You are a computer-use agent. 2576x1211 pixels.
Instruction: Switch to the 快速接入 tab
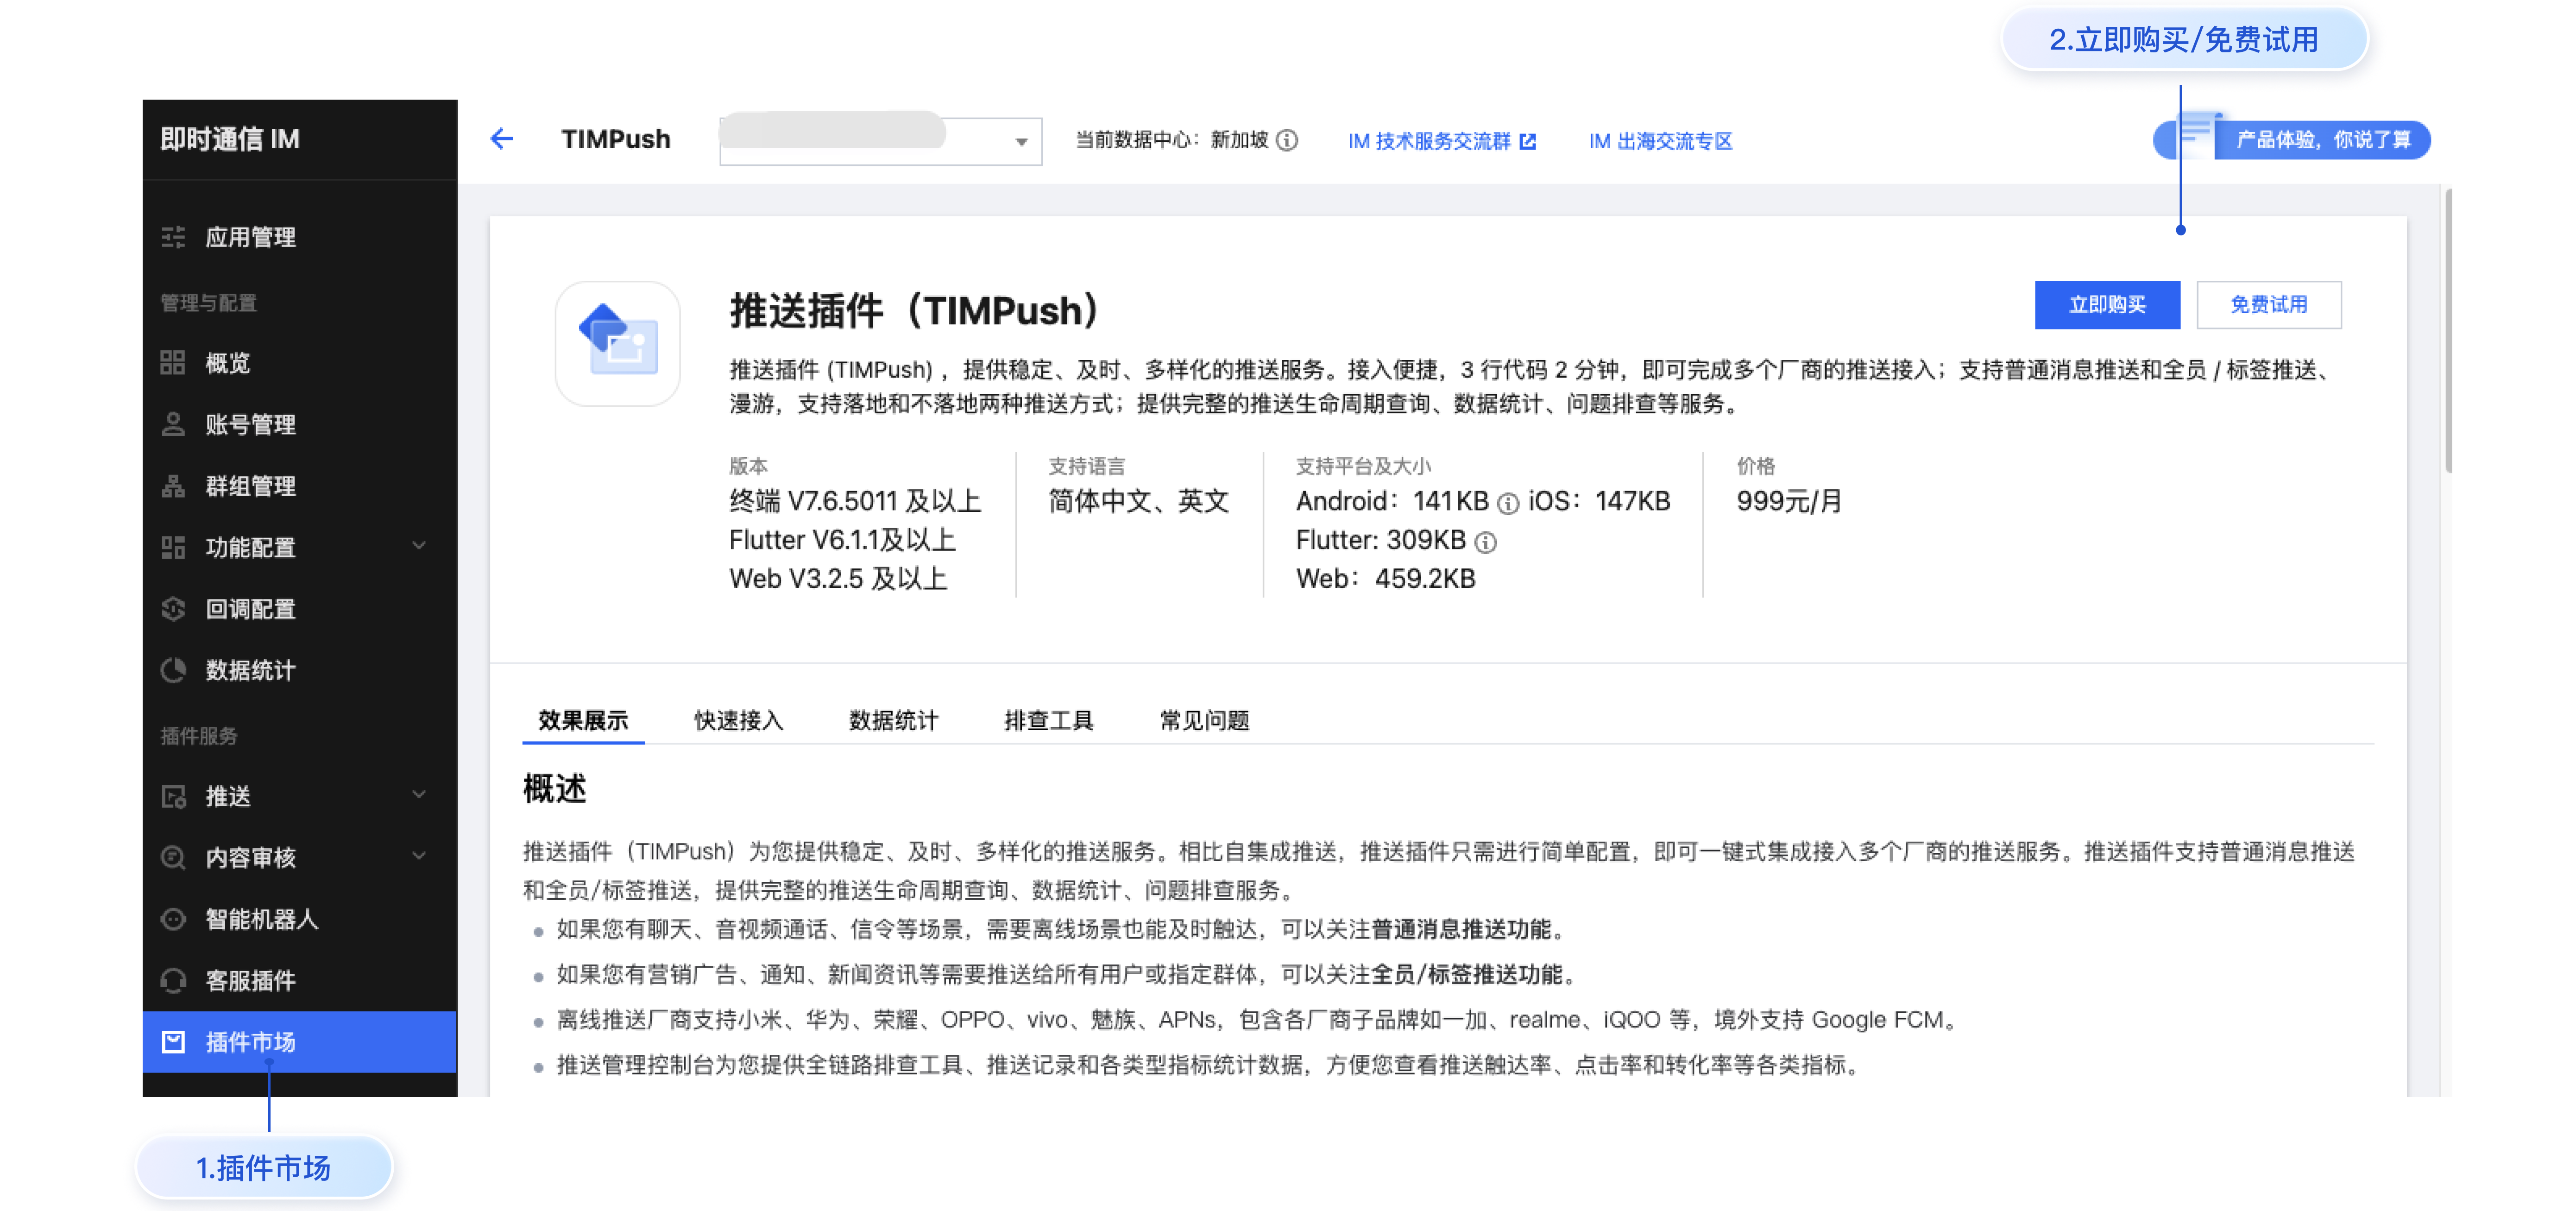coord(739,720)
